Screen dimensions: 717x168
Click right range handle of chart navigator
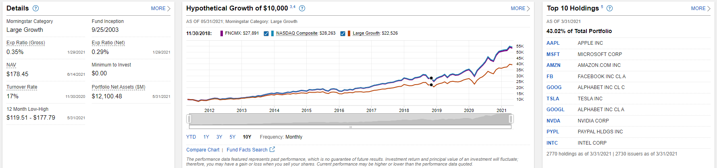(x=511, y=119)
